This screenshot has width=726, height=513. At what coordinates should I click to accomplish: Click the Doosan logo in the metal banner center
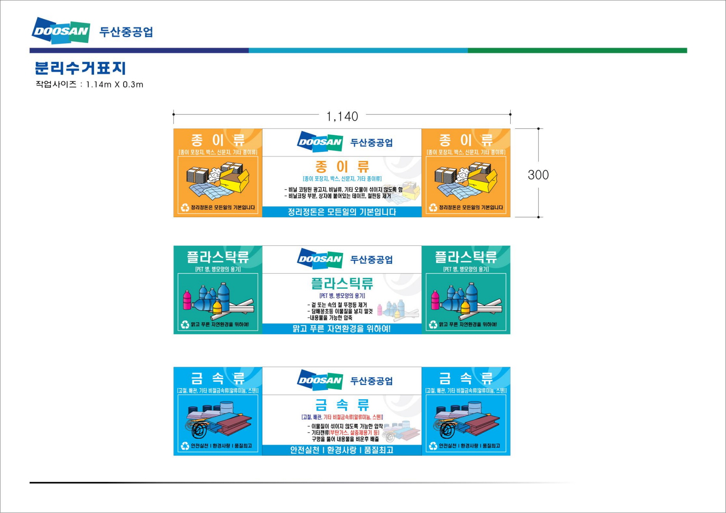tap(320, 380)
